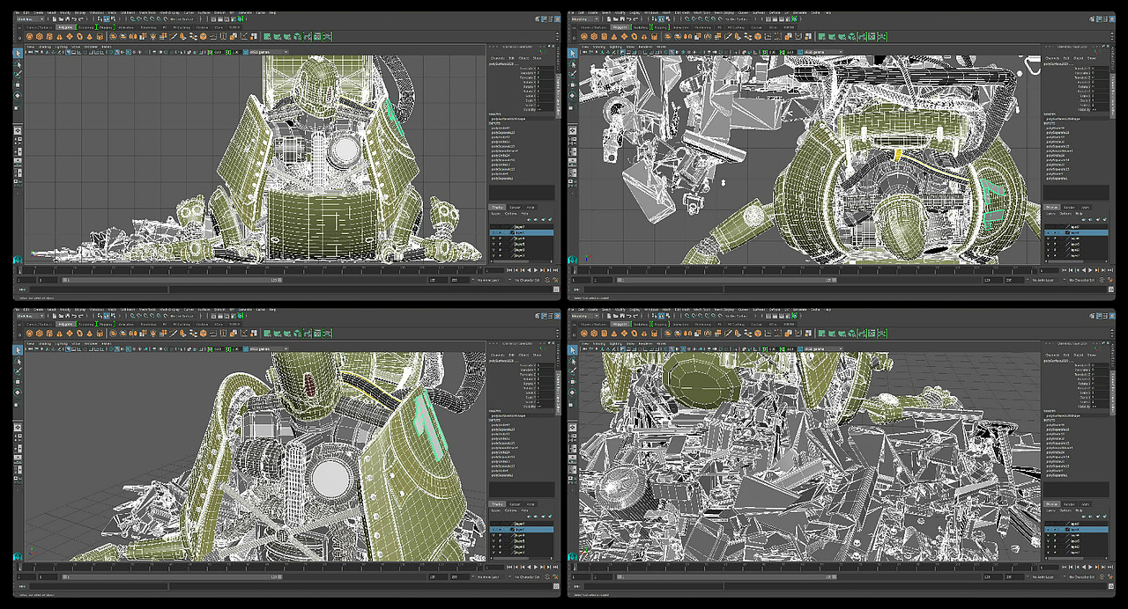The image size is (1128, 609).
Task: Create polygon sphere from top-right window shelf
Action: click(583, 36)
